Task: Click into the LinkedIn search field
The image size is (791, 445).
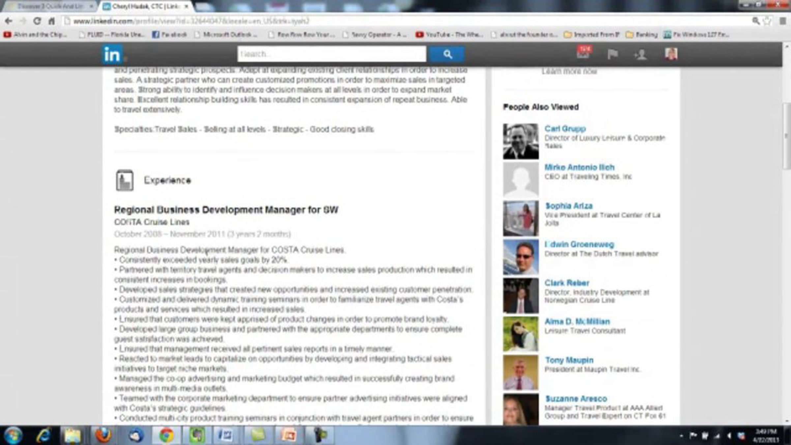Action: tap(331, 54)
